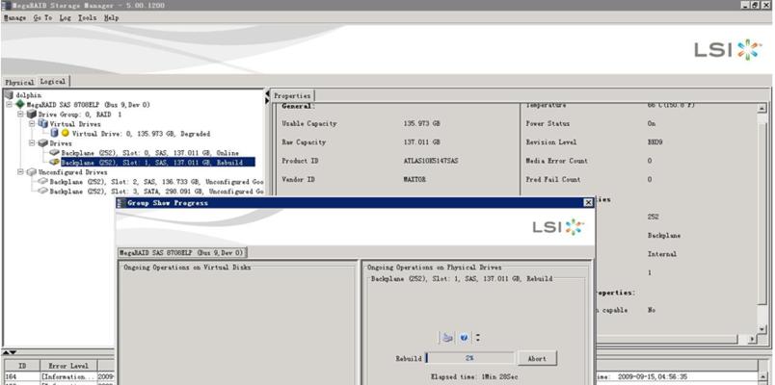Switch to the Logical tab
This screenshot has width=775, height=385.
click(x=53, y=82)
